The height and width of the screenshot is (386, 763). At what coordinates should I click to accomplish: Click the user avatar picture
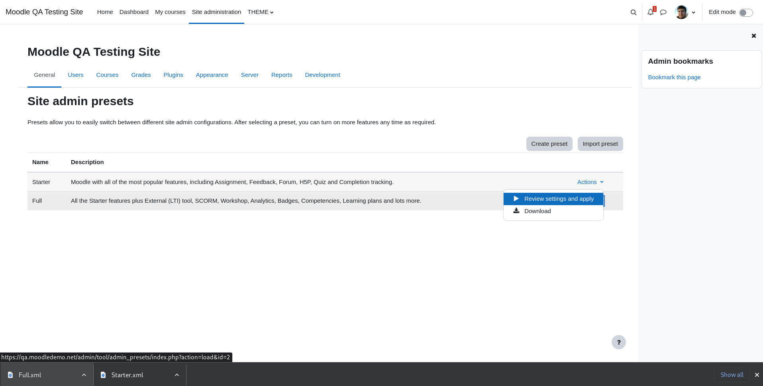(682, 12)
